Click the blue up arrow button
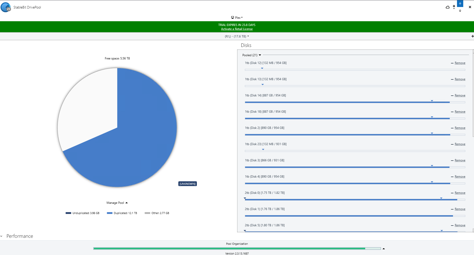474x255 pixels. tap(460, 4)
